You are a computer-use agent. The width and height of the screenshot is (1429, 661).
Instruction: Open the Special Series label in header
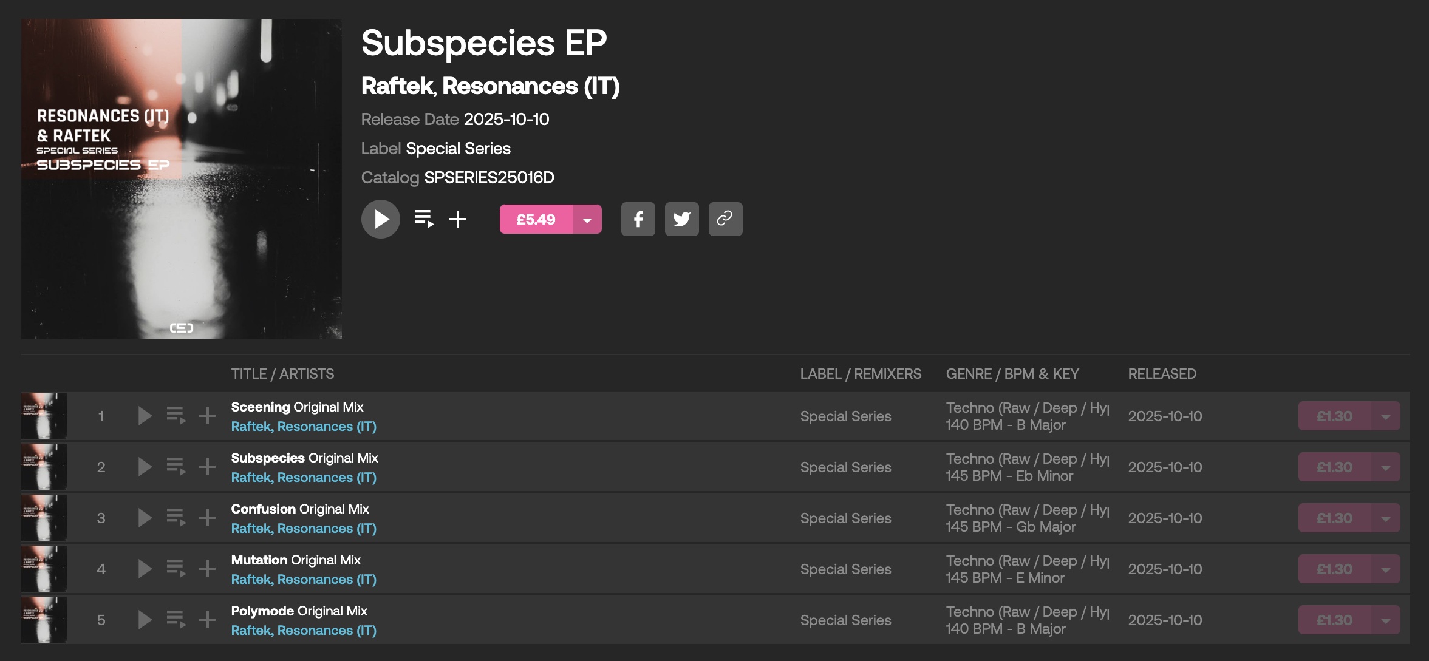(458, 149)
